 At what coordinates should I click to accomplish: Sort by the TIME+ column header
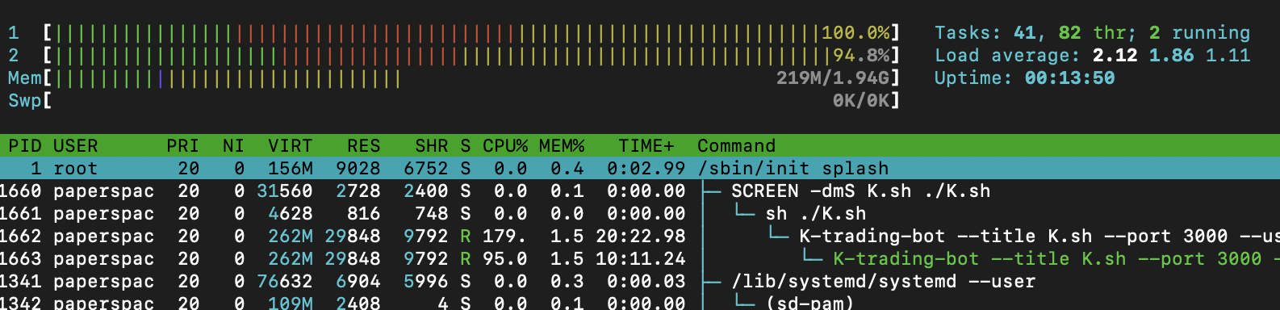click(x=646, y=146)
